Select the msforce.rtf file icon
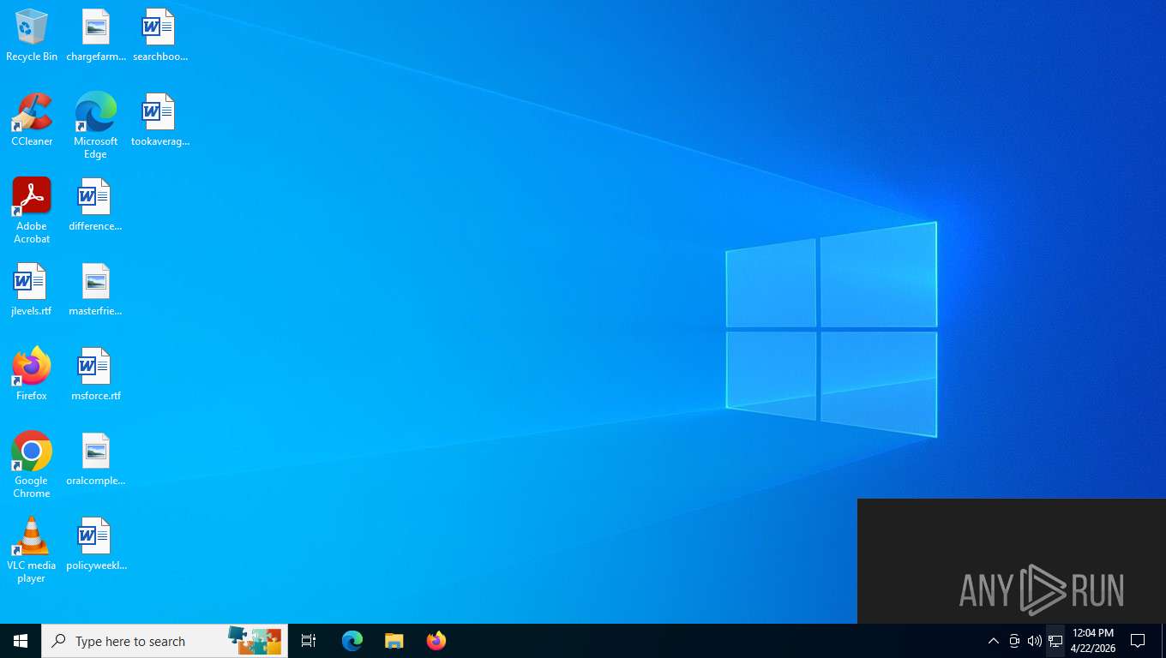Image resolution: width=1166 pixels, height=658 pixels. pos(96,374)
